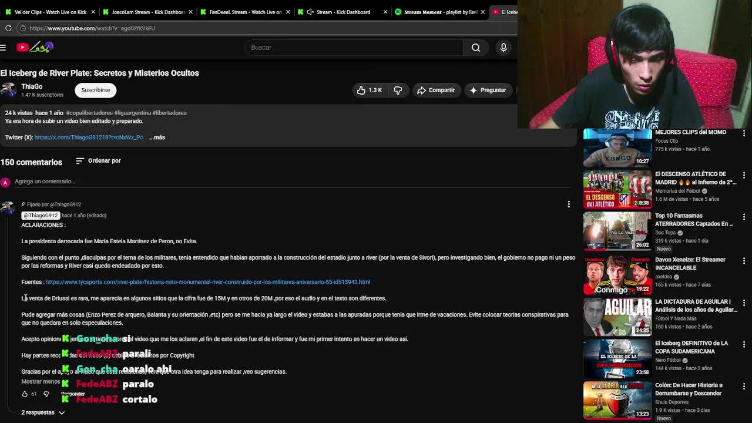752x423 pixels.
Task: Click Focus Clip channel name
Action: coord(666,141)
